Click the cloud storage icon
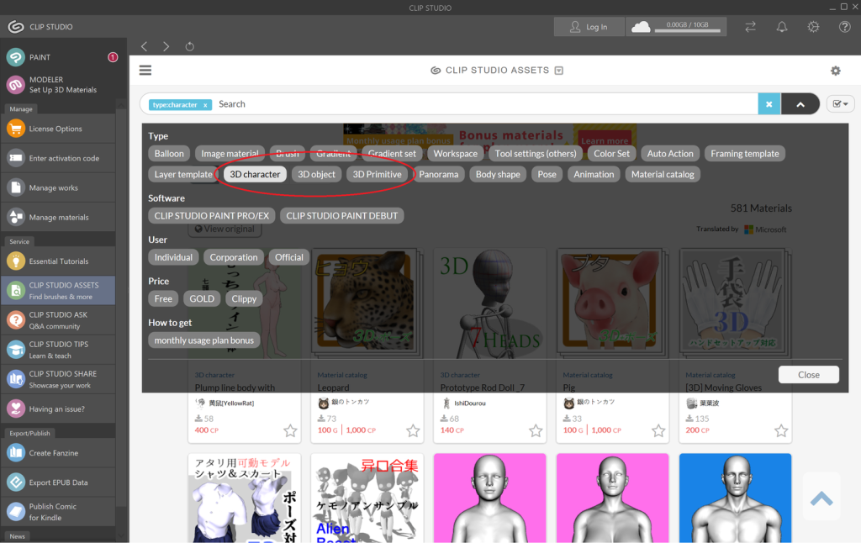 [641, 26]
